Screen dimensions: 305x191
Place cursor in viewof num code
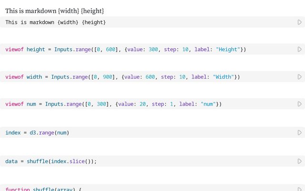pyautogui.click(x=113, y=104)
